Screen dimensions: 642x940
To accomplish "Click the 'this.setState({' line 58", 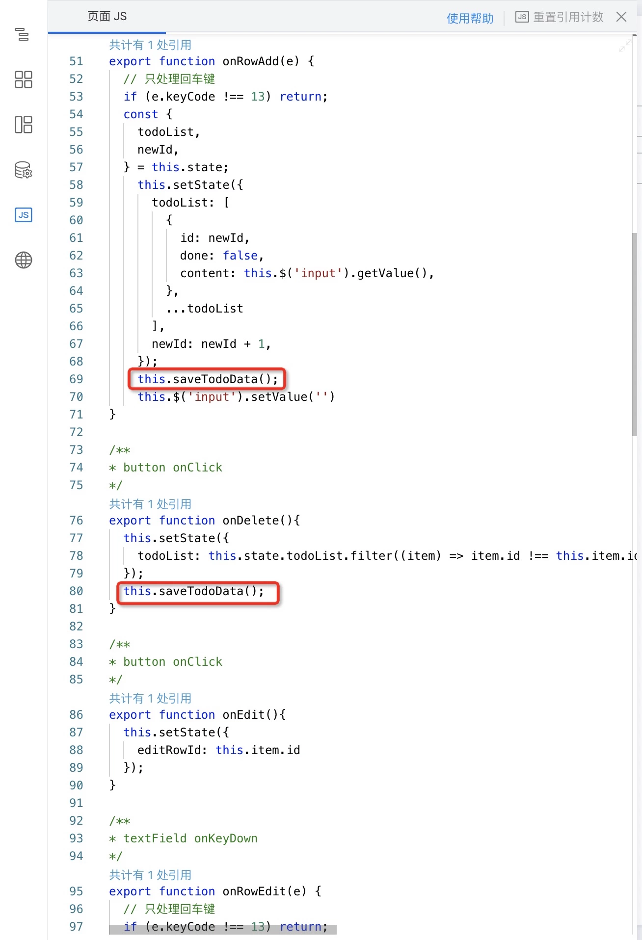I will pyautogui.click(x=190, y=185).
